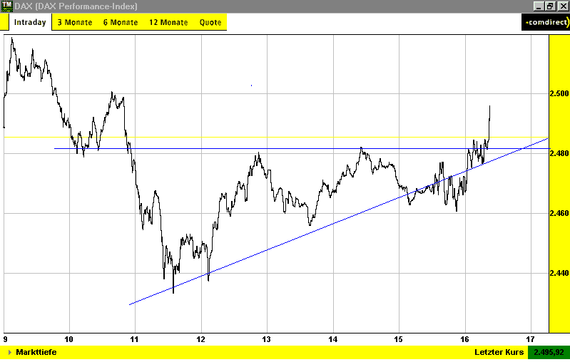Screen dimensions: 570x362
Task: Click the hour 12 time axis label
Action: tap(200, 339)
